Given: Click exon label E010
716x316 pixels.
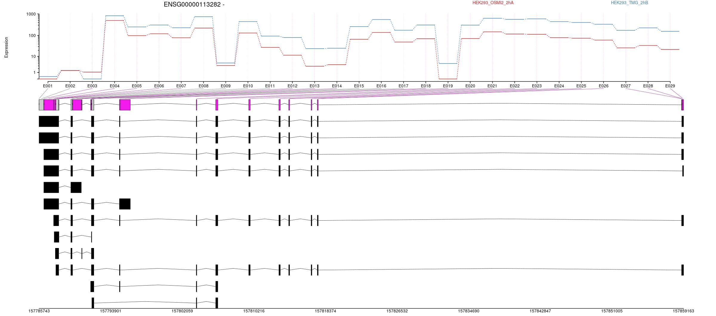Looking at the screenshot, I should [248, 86].
